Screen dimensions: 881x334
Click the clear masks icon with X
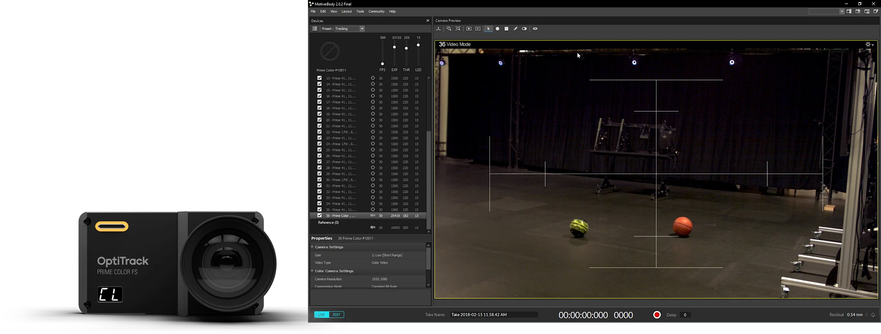(478, 29)
